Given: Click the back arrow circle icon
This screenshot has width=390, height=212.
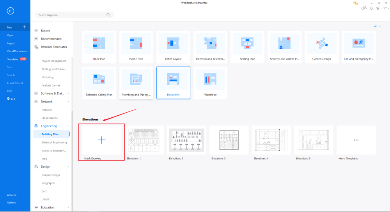Looking at the screenshot, I should pos(11,11).
